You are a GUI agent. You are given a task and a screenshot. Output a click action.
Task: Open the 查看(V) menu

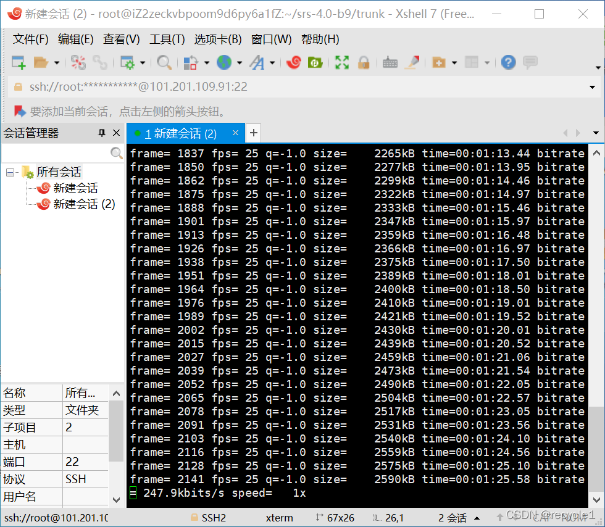pyautogui.click(x=121, y=39)
